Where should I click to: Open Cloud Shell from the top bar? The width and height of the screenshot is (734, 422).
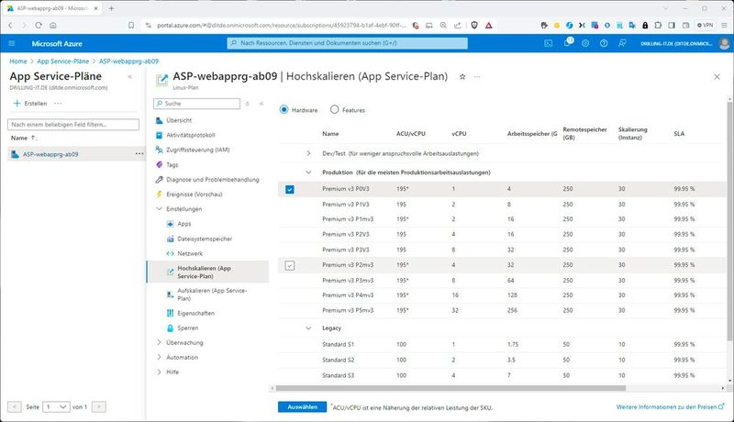(548, 43)
